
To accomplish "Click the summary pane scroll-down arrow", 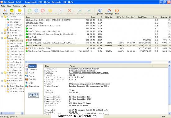I will point(169,113).
